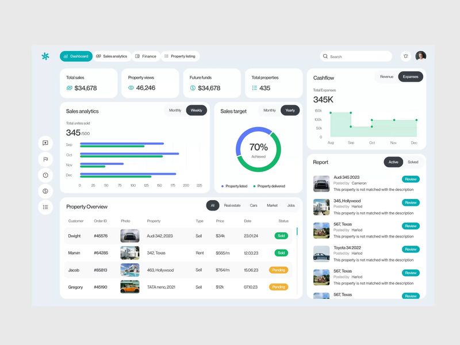460x345 pixels.
Task: Set Sales target to Monthly
Action: 269,110
